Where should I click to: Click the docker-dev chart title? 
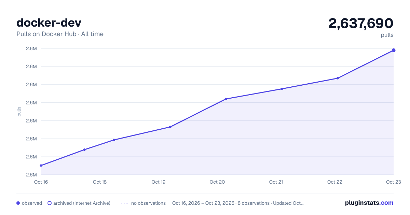pos(49,23)
